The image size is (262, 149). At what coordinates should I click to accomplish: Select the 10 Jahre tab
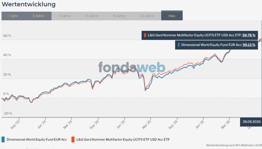point(91,16)
